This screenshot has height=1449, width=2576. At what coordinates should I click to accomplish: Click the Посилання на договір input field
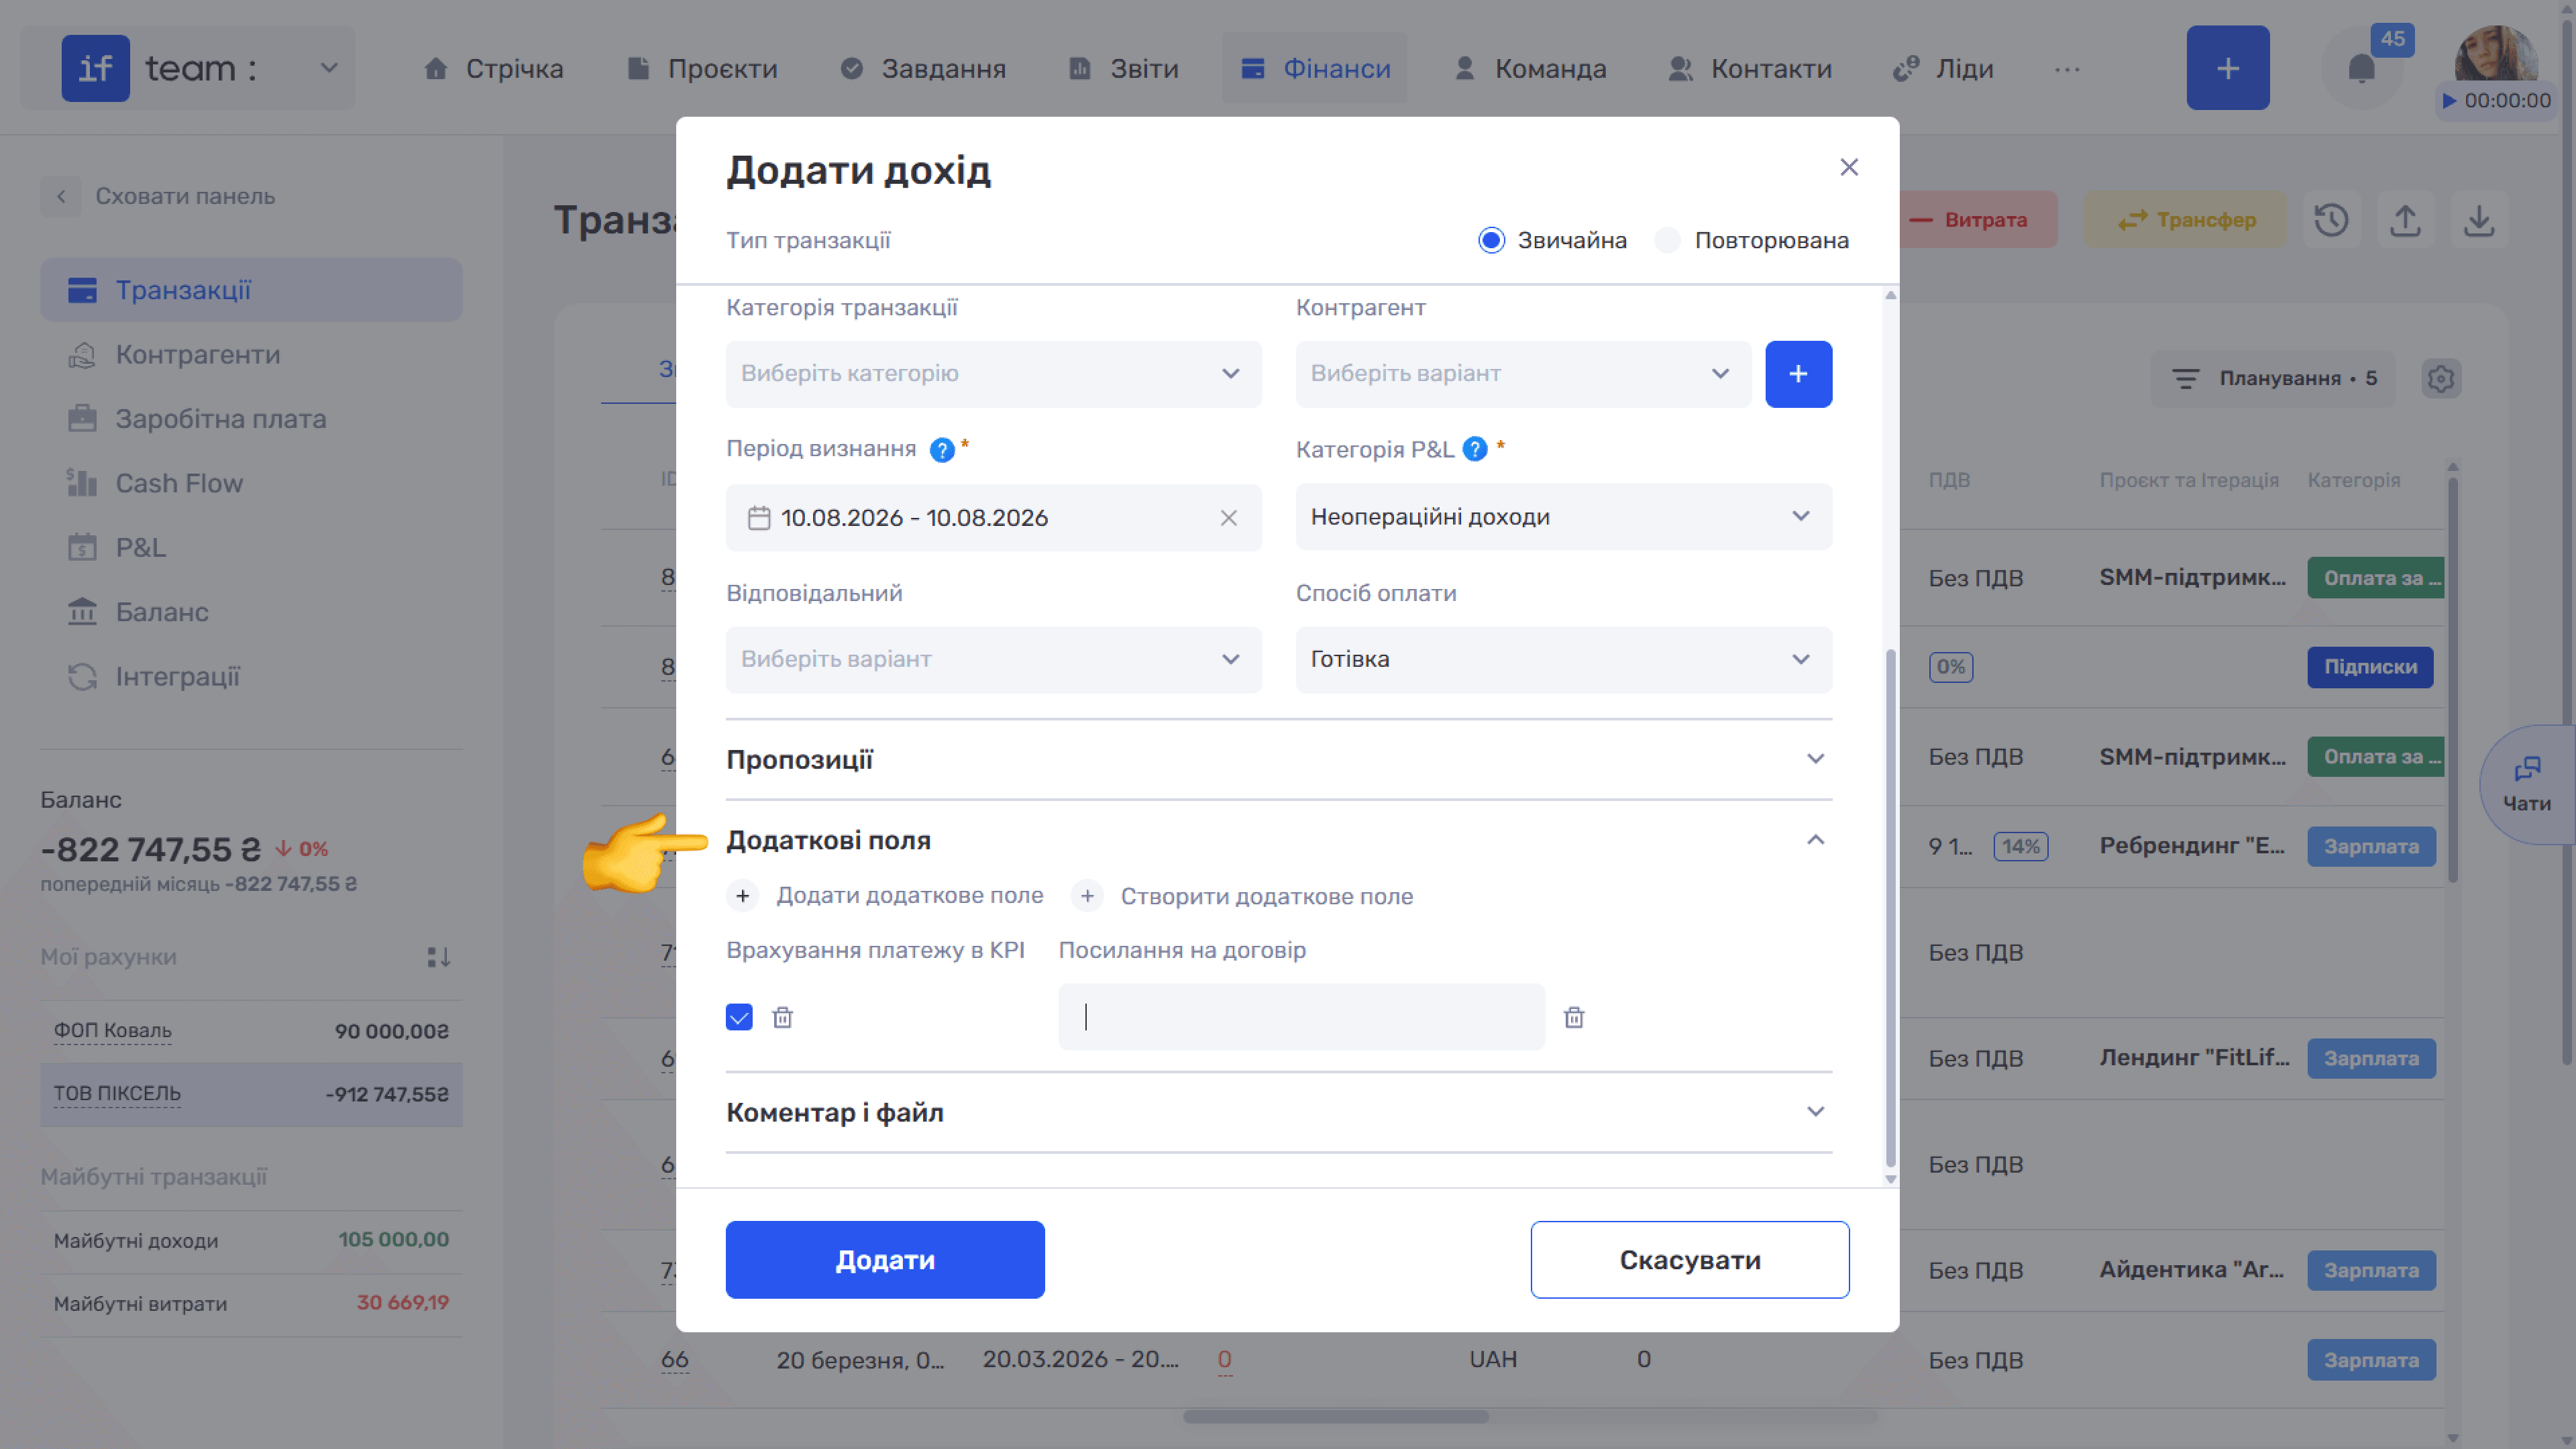click(1302, 1018)
